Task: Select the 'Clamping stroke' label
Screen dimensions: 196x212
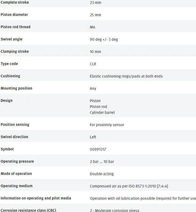Action: click(14, 51)
